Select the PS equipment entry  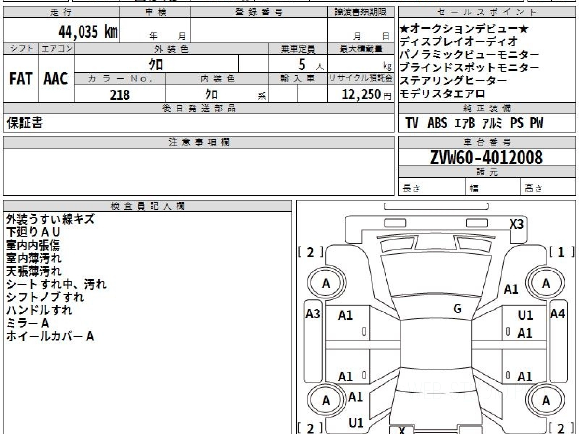tap(517, 123)
